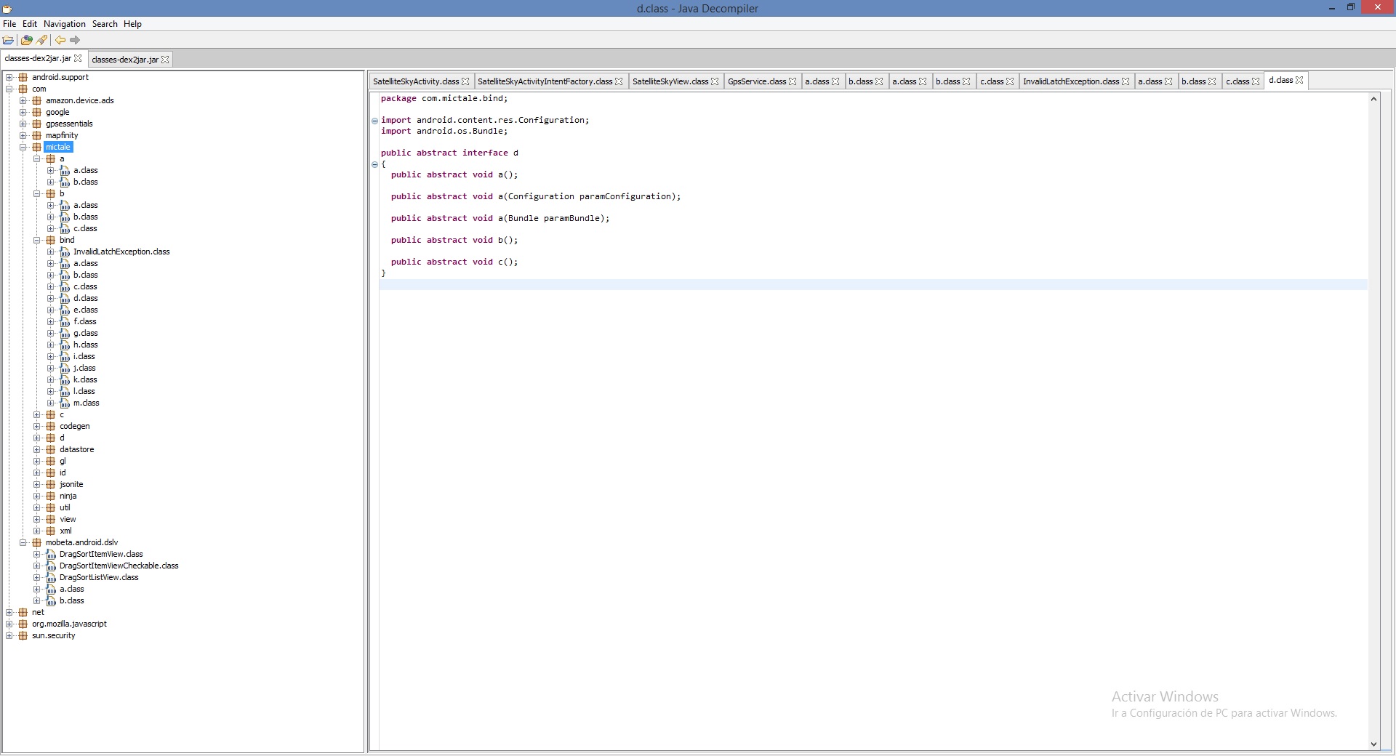The width and height of the screenshot is (1396, 756).
Task: Close the InvalidLatchException.class tab
Action: (x=1126, y=81)
